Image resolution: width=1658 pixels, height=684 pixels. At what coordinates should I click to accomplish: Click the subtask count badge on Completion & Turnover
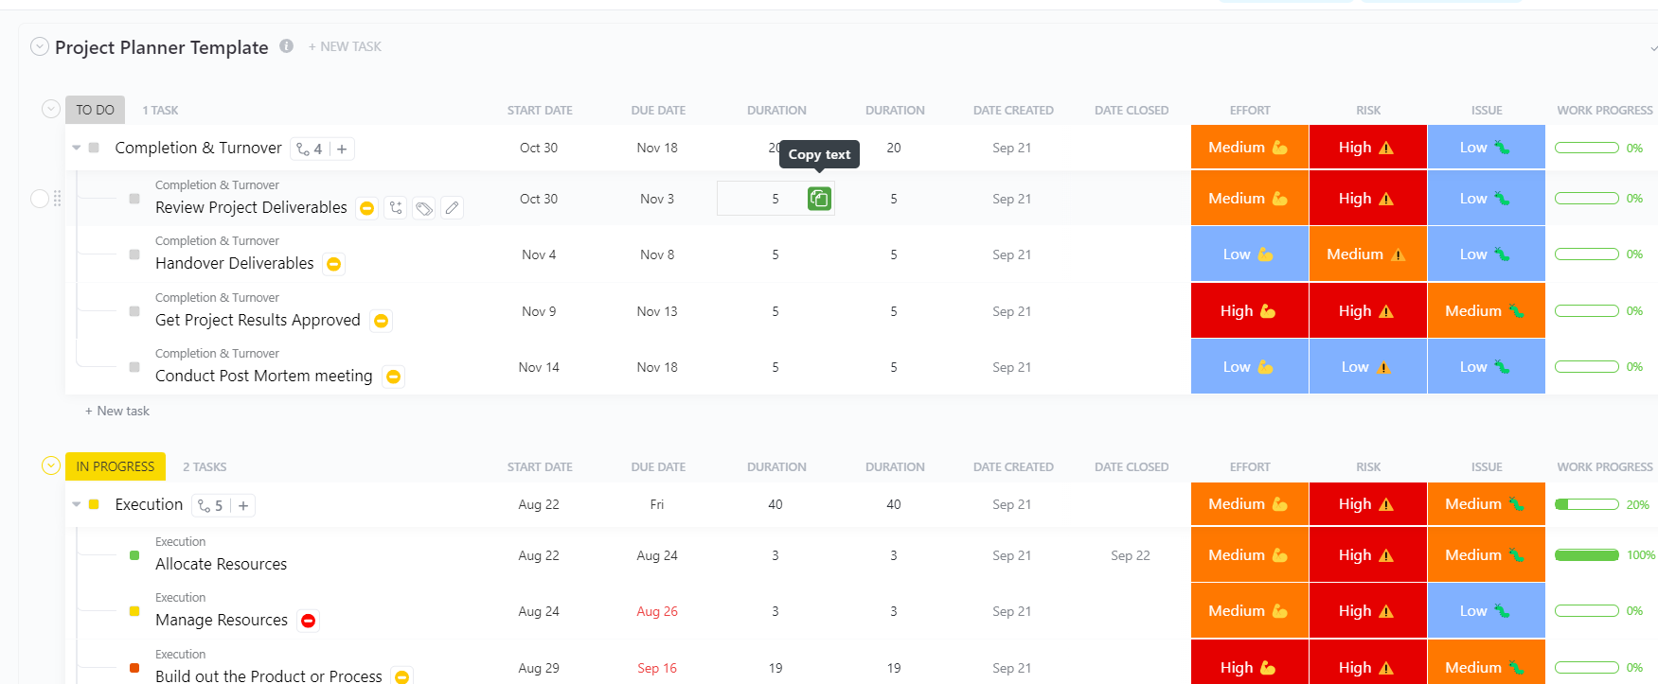(311, 149)
